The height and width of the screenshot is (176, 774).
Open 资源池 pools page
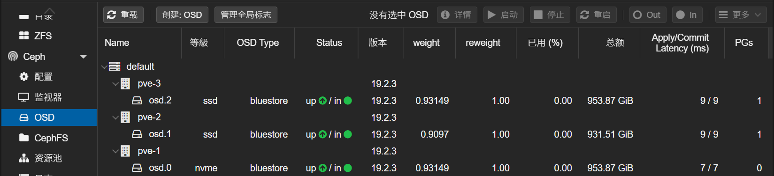[x=49, y=158]
